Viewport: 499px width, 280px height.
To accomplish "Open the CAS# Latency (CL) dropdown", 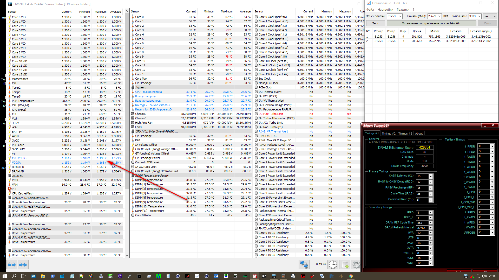I will pyautogui.click(x=431, y=176).
